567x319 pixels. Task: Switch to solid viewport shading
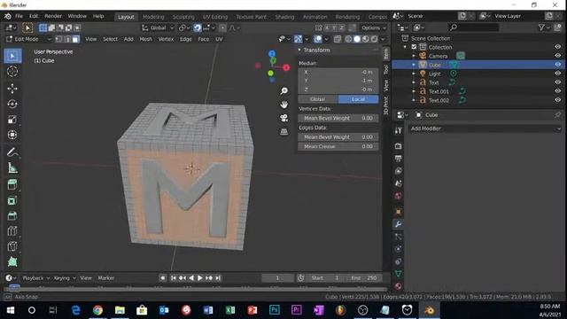[357, 39]
